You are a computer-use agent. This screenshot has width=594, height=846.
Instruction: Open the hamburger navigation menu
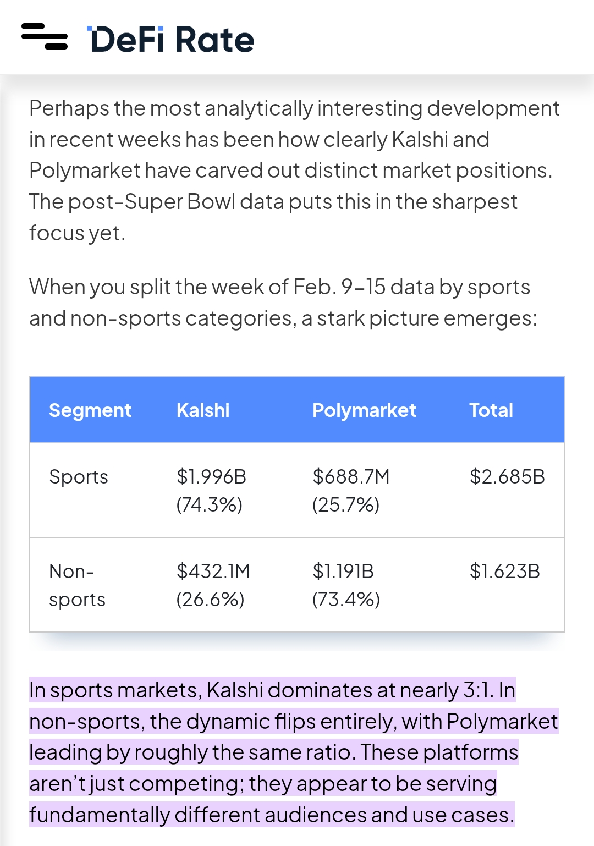pyautogui.click(x=45, y=37)
